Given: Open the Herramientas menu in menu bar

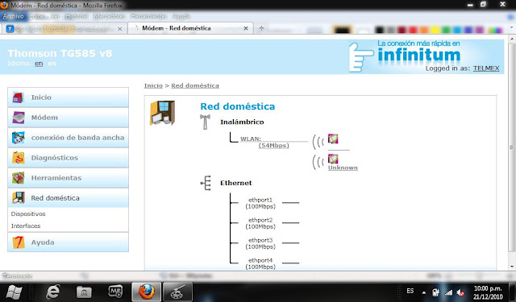Looking at the screenshot, I should pos(148,16).
